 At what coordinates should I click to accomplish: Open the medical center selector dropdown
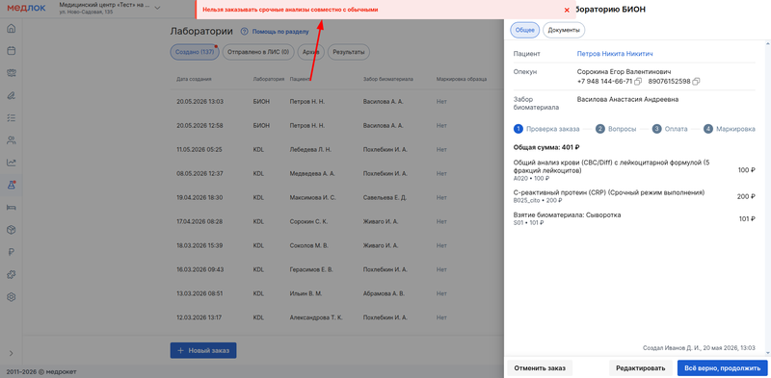pos(109,9)
